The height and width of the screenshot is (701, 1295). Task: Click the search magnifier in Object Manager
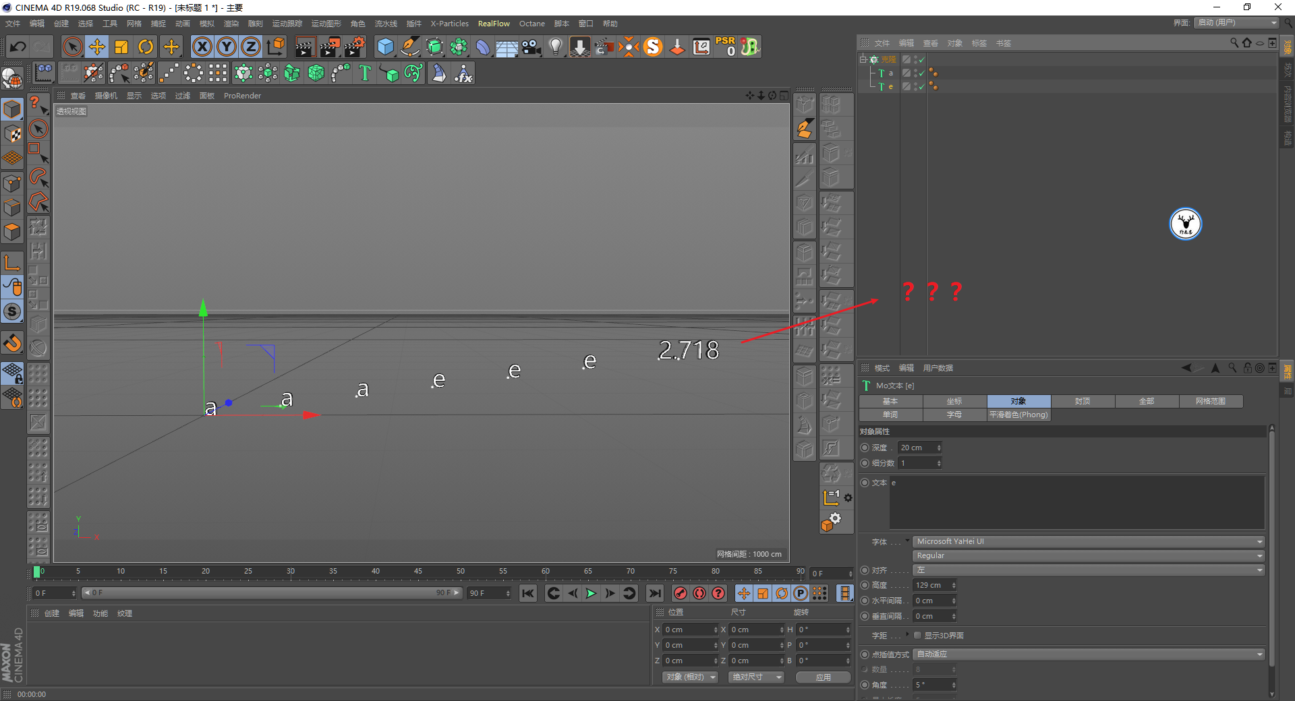pos(1234,42)
